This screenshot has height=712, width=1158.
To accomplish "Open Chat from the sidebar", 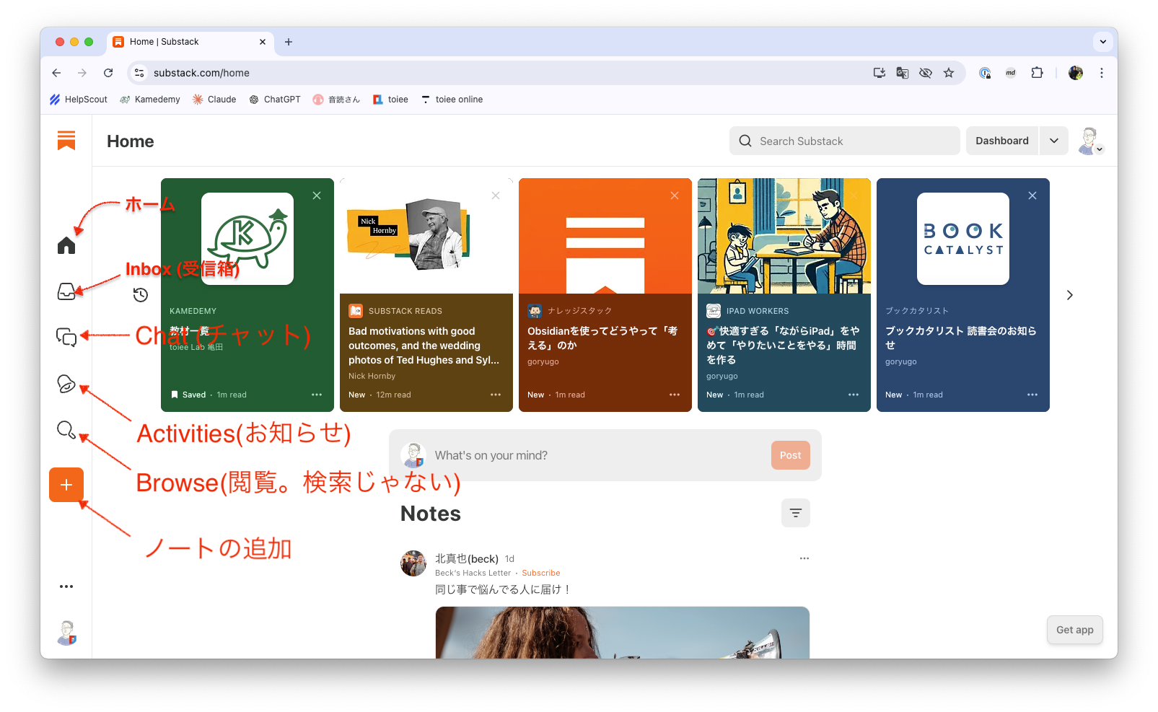I will tap(66, 338).
